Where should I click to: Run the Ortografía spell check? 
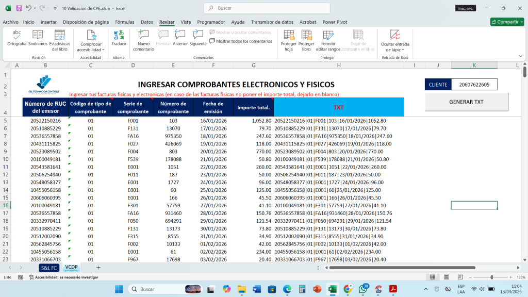click(x=16, y=38)
